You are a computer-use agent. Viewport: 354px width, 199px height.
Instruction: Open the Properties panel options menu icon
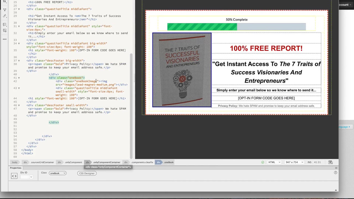click(x=336, y=168)
